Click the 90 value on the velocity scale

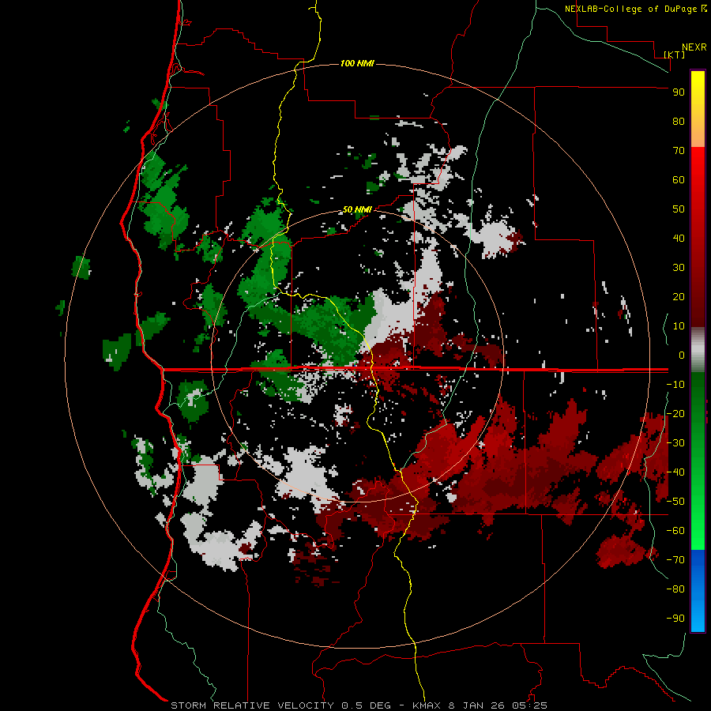(679, 92)
